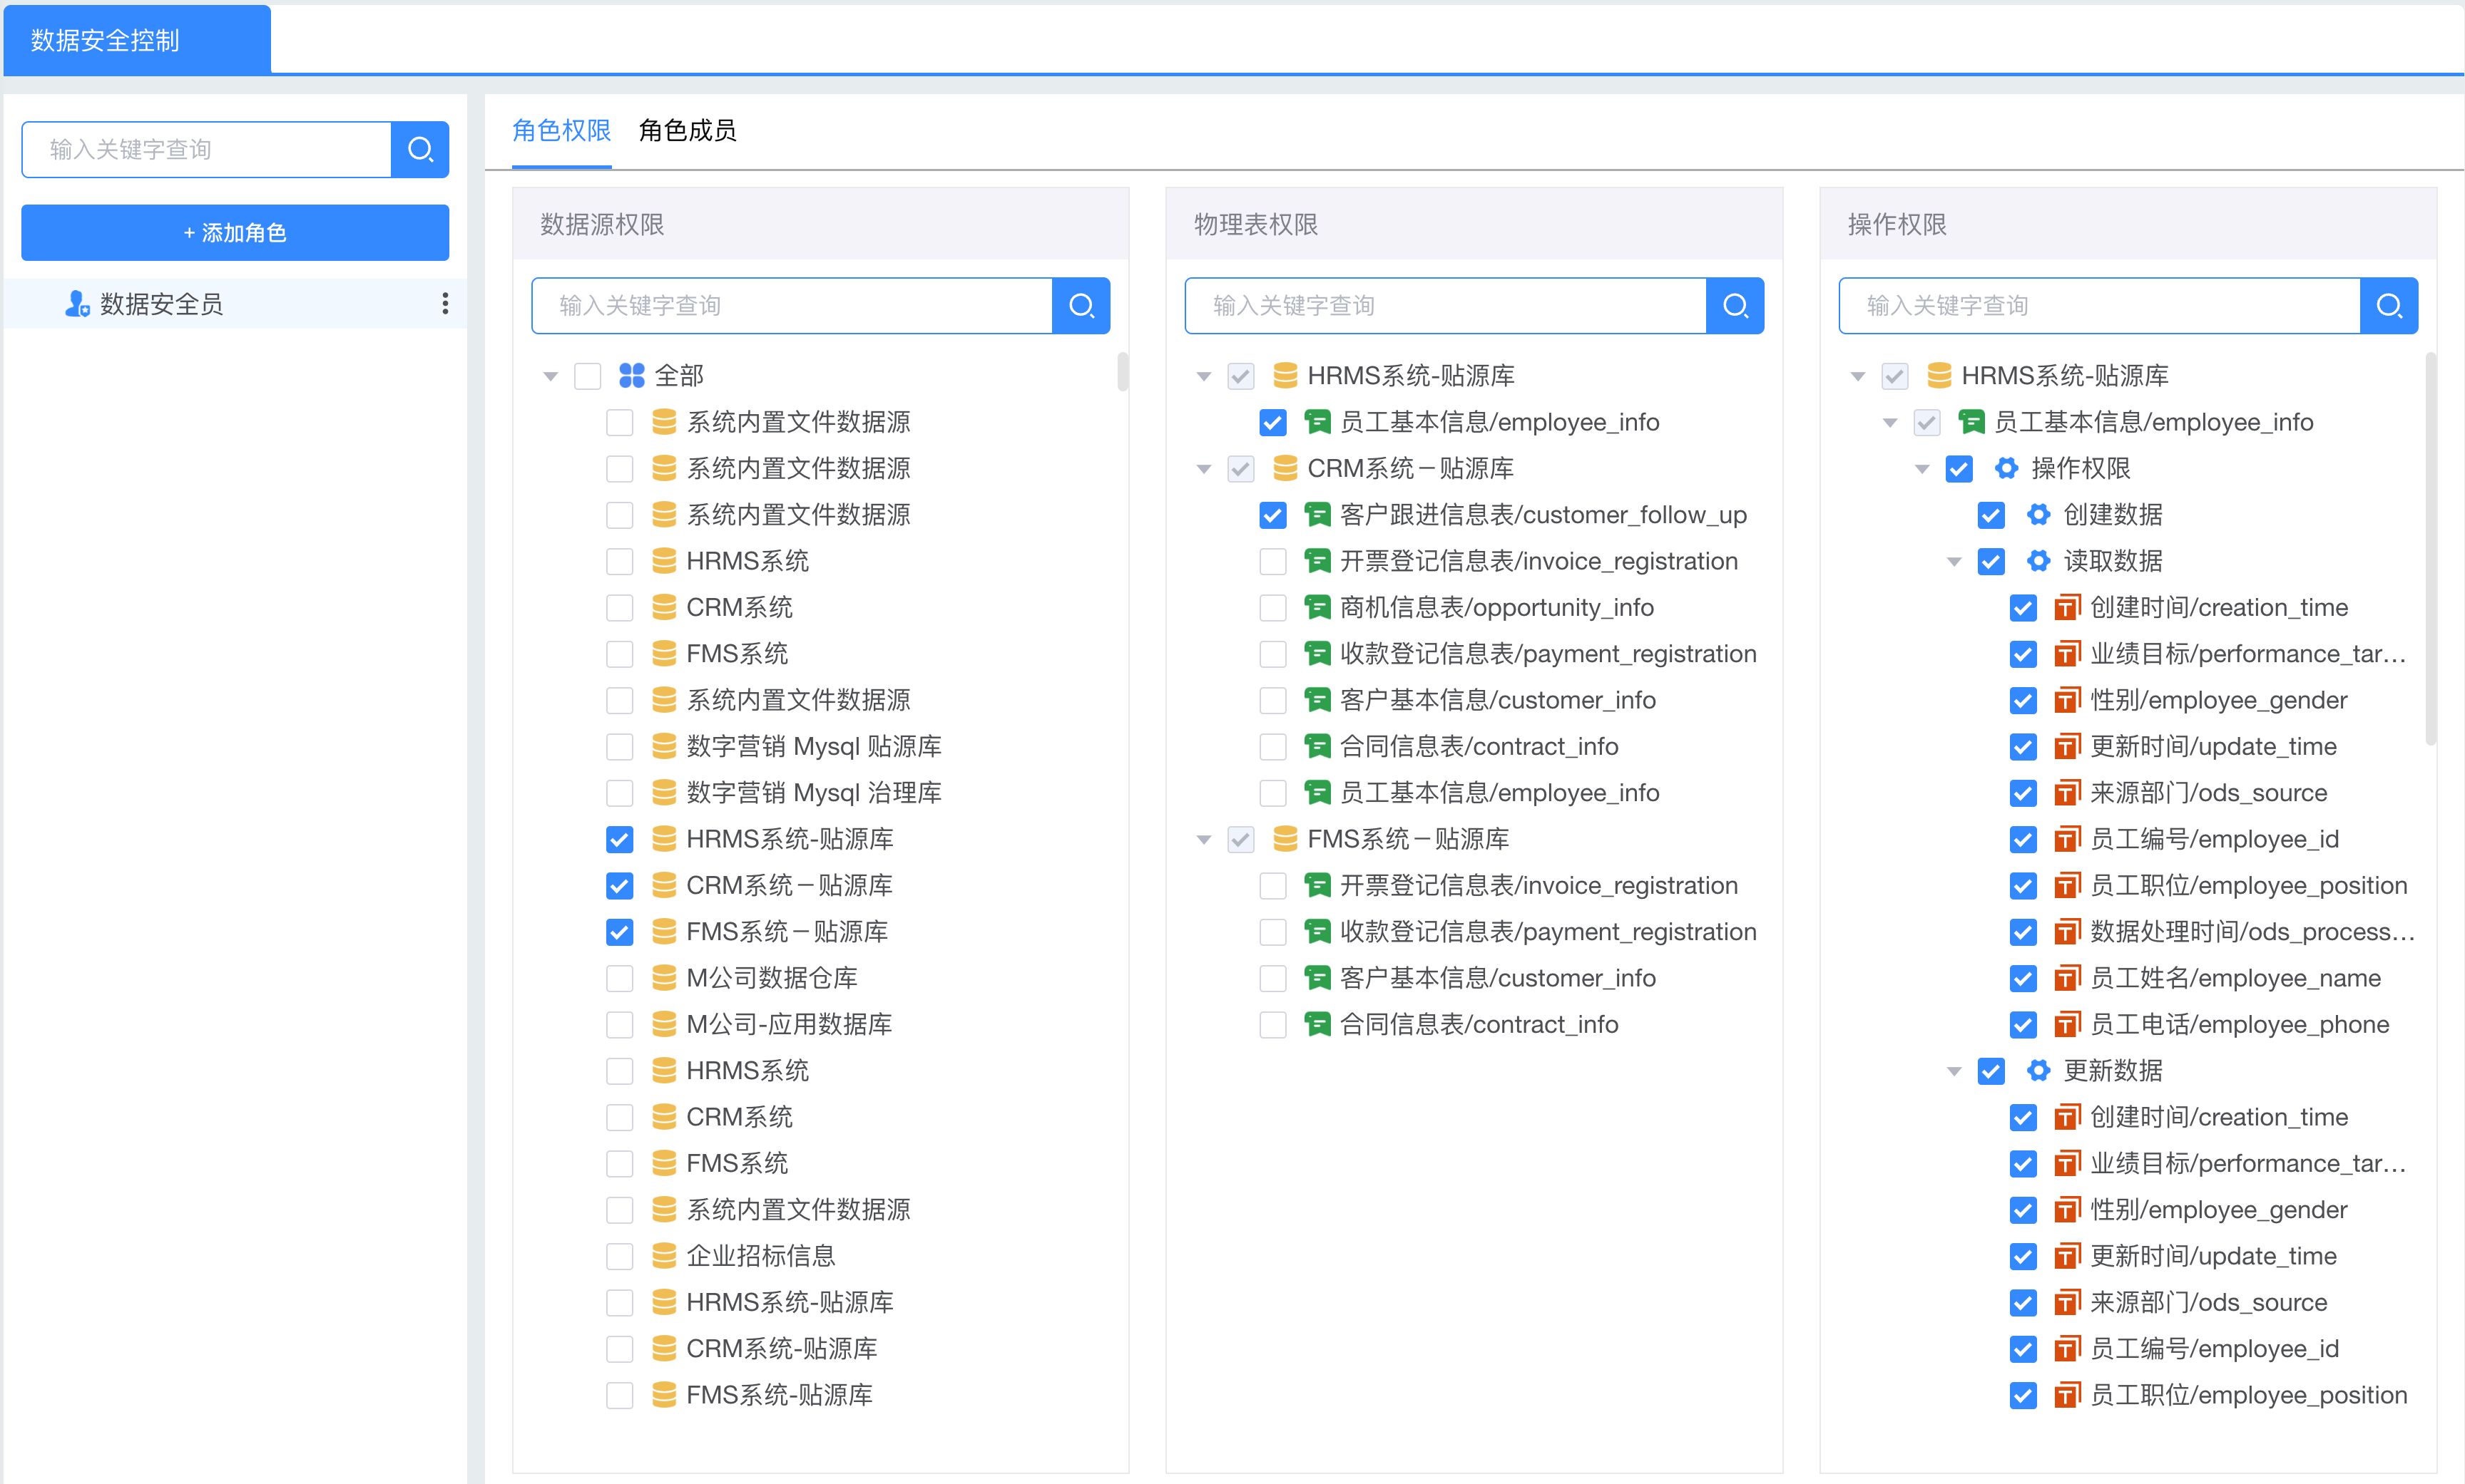The width and height of the screenshot is (2465, 1484).
Task: Click database icon of HRMS系统-贴源库 in 操作权限
Action: point(1939,376)
